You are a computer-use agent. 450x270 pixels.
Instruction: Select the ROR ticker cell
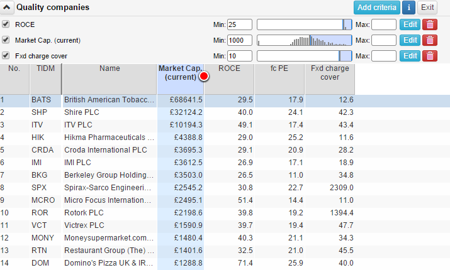(40, 213)
